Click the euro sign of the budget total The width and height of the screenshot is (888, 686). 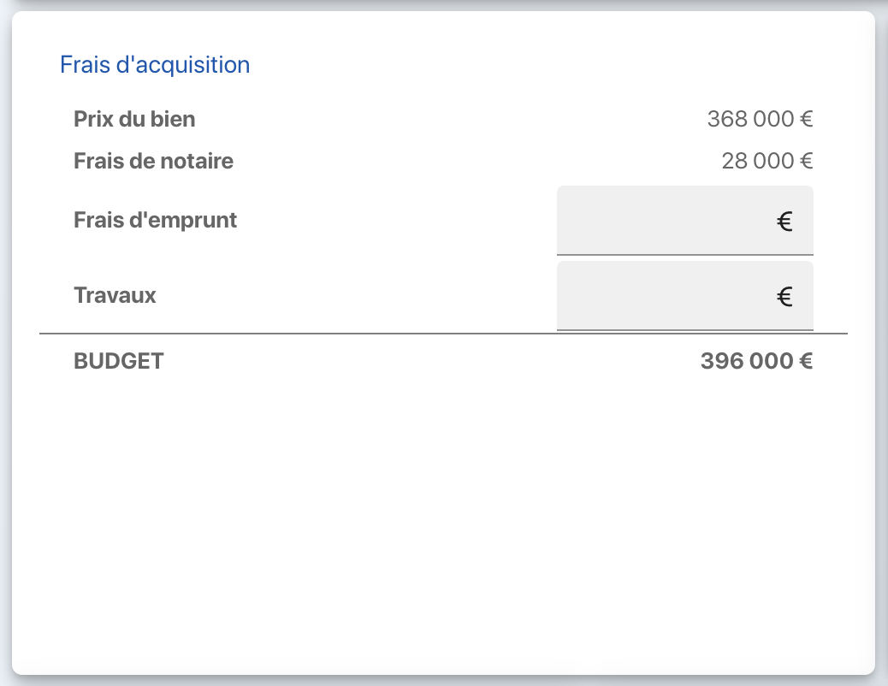(x=806, y=361)
